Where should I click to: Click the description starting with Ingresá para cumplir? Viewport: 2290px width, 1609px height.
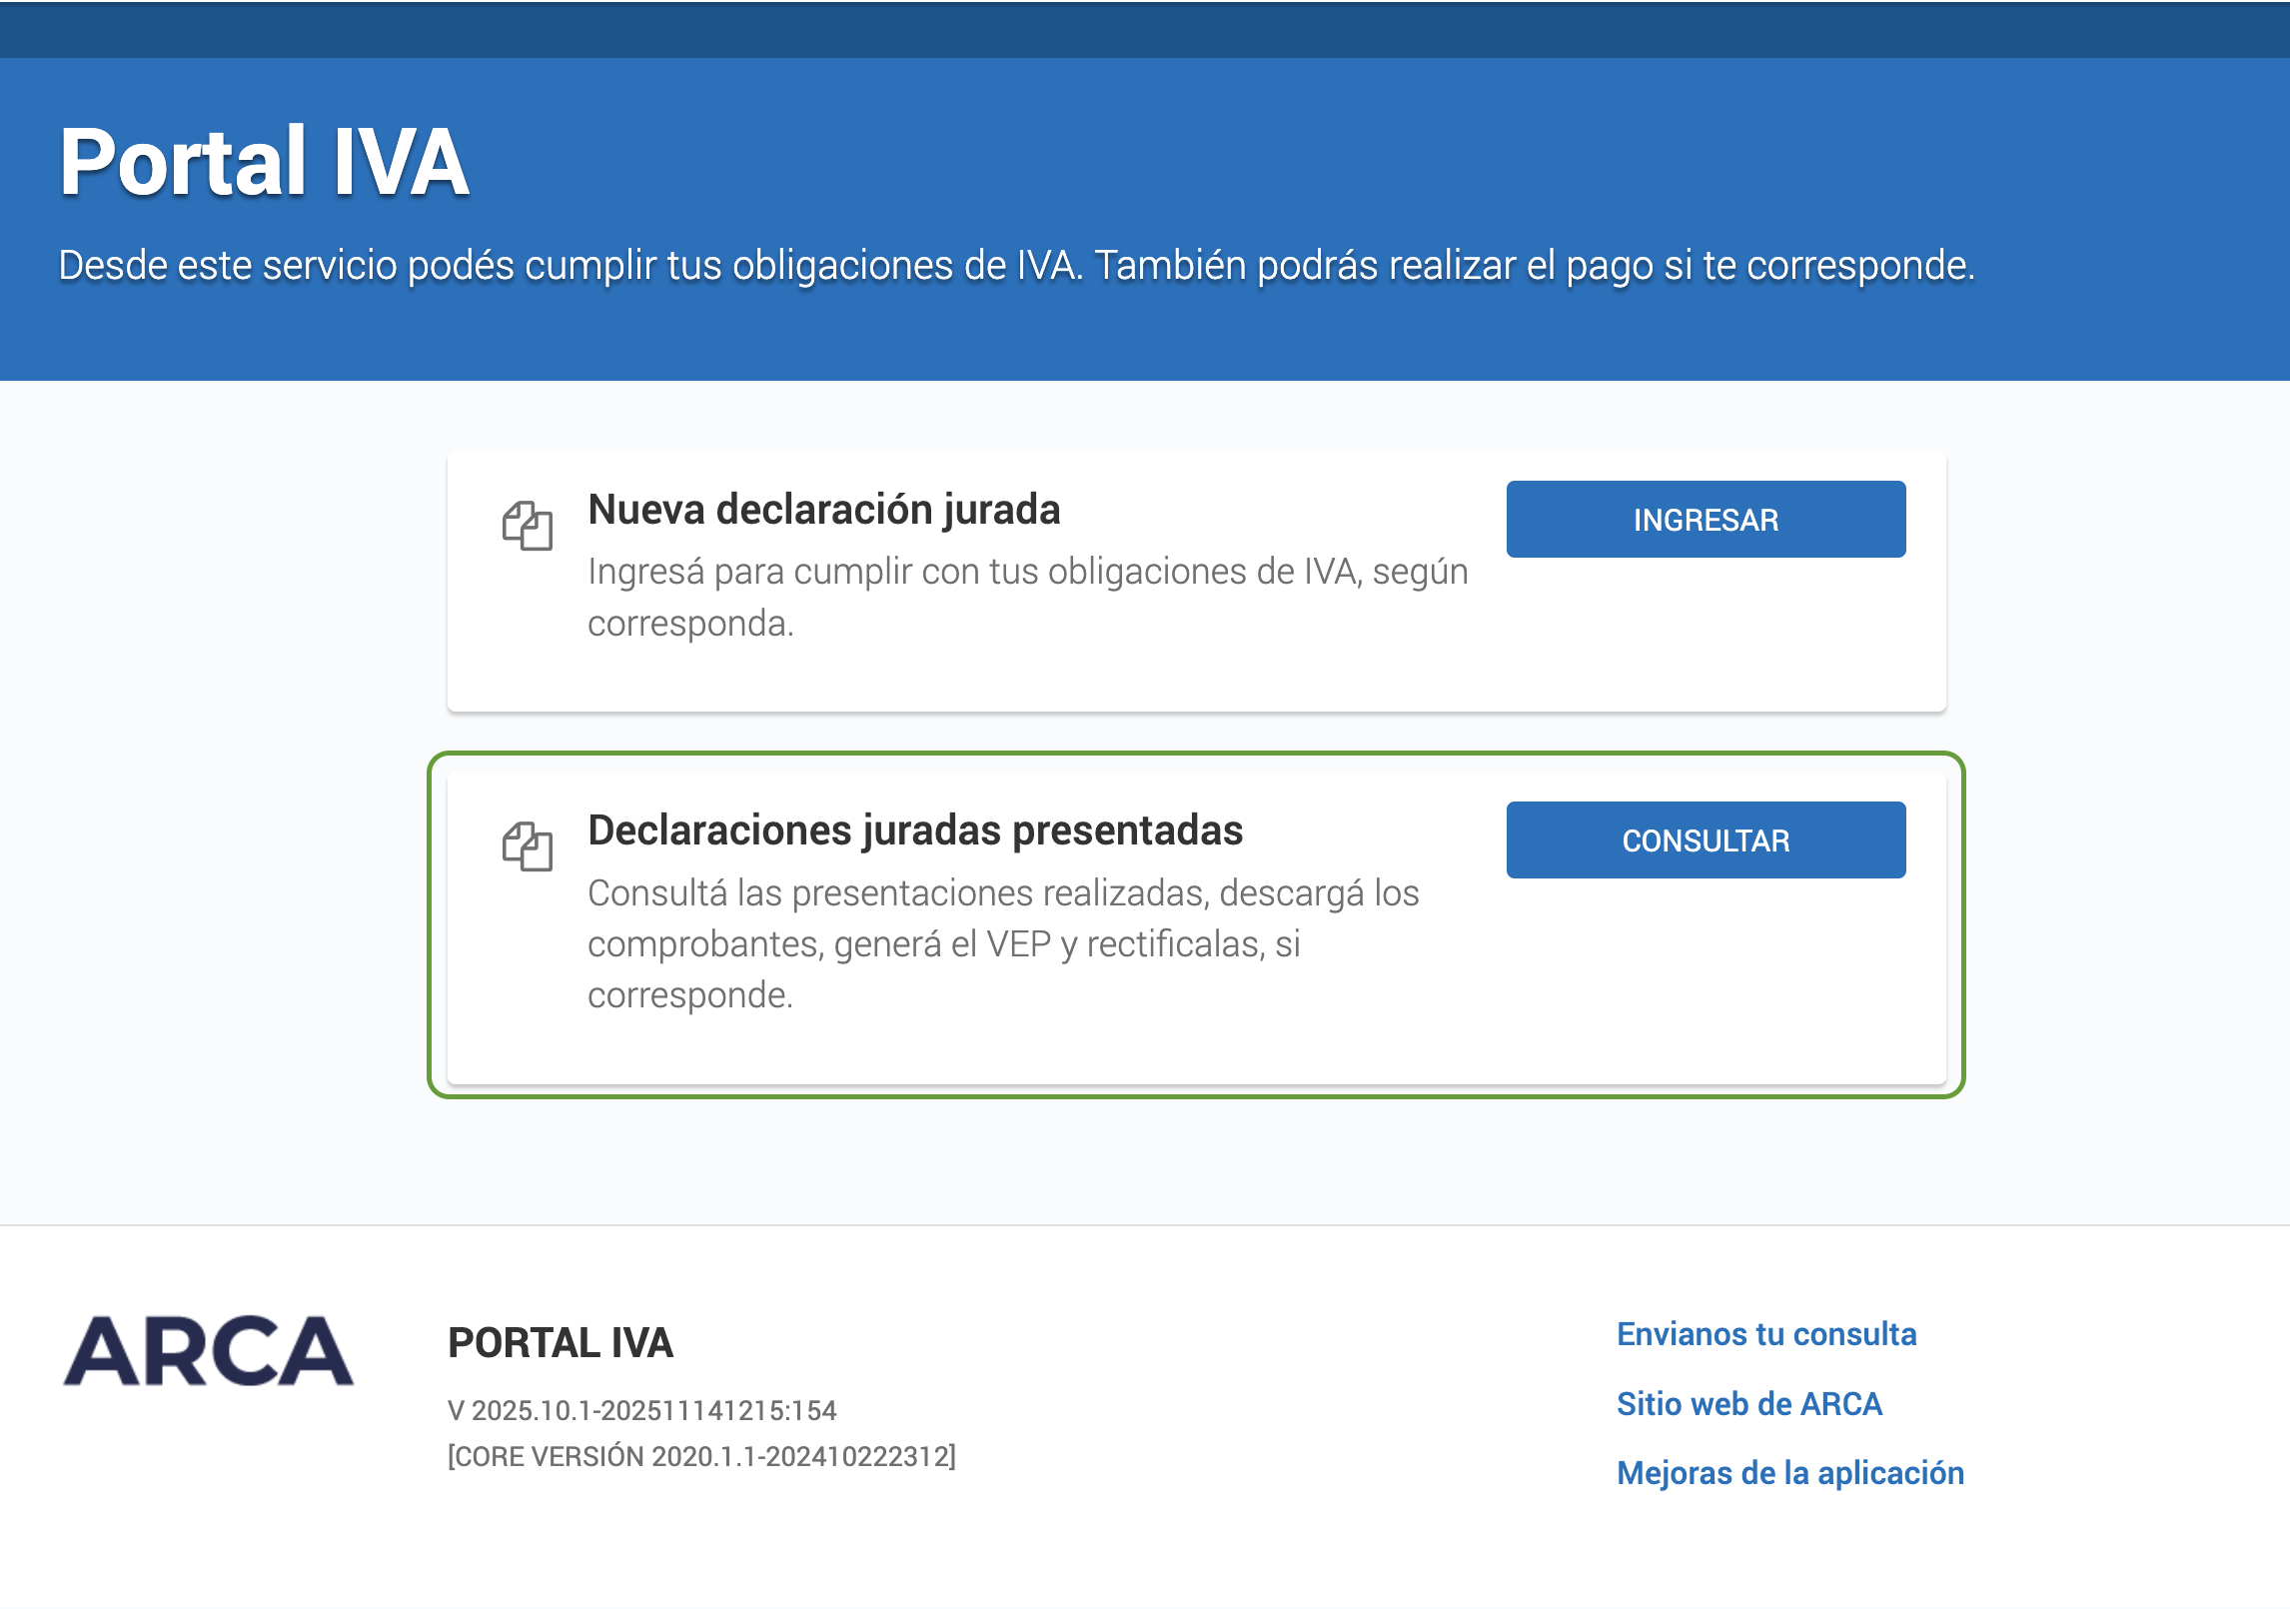pos(1028,597)
